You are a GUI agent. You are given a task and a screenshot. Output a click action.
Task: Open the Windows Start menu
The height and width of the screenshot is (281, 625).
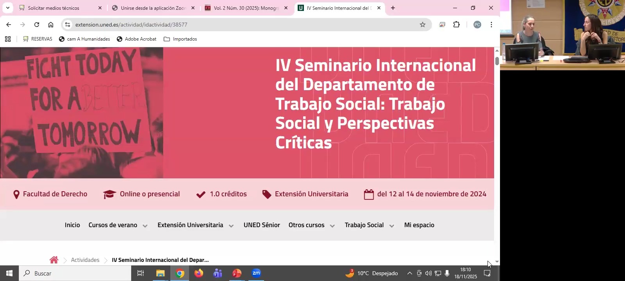pos(9,273)
